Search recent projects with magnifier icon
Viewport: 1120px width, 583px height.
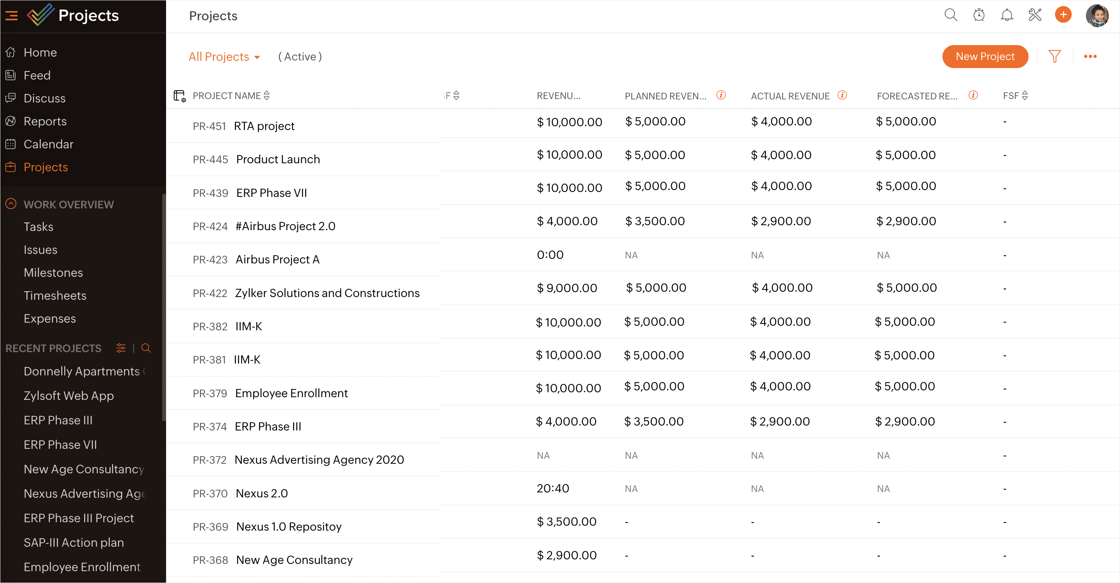click(146, 348)
